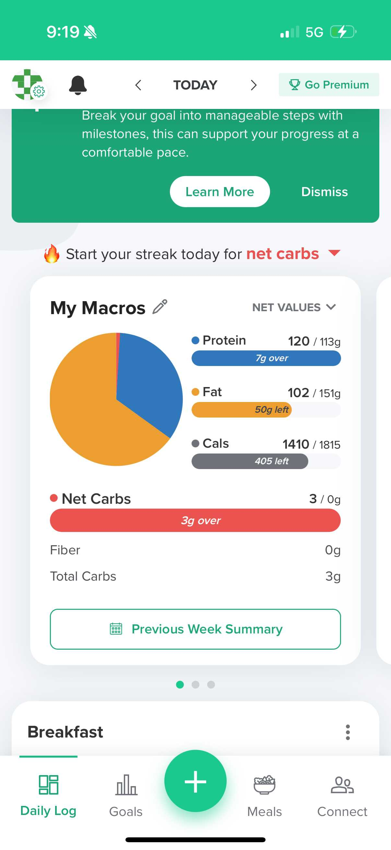The height and width of the screenshot is (850, 391).
Task: Open profile avatar settings
Action: point(29,85)
